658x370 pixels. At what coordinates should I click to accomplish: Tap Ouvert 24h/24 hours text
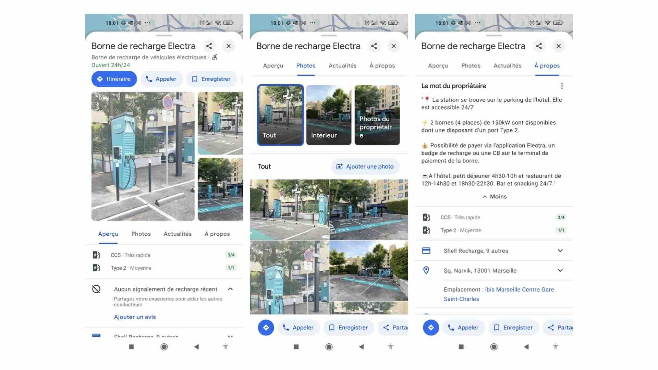point(111,65)
